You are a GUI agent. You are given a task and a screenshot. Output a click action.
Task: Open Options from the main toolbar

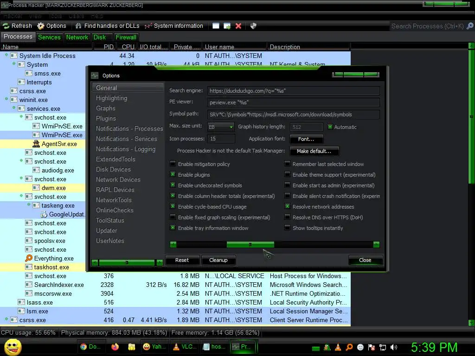(51, 26)
